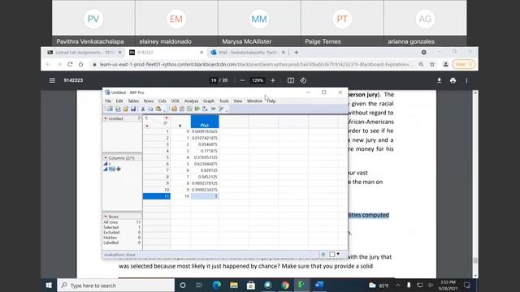Switch to the Mail browser tab
Image resolution: width=520 pixels, height=292 pixels.
pos(248,52)
